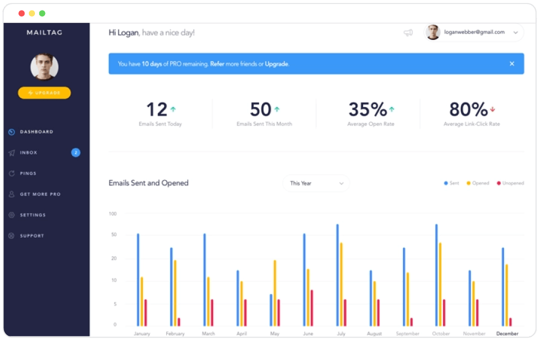Open the account menu chevron

coord(515,32)
